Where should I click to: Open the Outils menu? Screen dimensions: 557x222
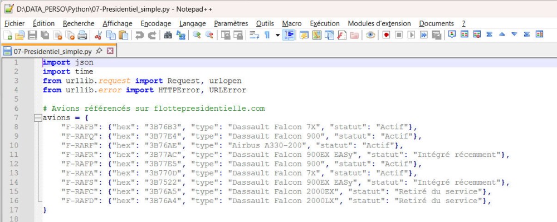coord(265,23)
